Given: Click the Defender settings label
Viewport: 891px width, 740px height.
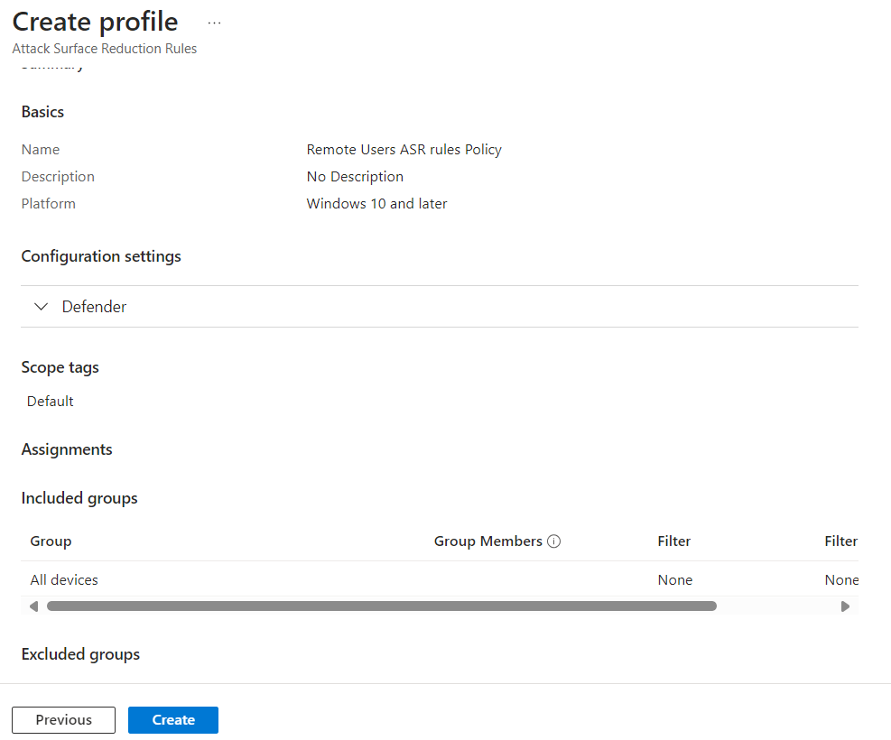Looking at the screenshot, I should [94, 307].
